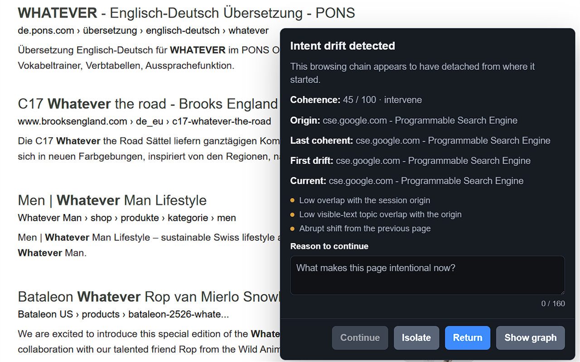
Task: Click the Origin cse.google.com entry
Action: [x=404, y=120]
